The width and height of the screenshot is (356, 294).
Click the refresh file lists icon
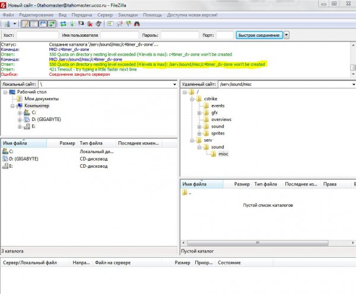(64, 24)
